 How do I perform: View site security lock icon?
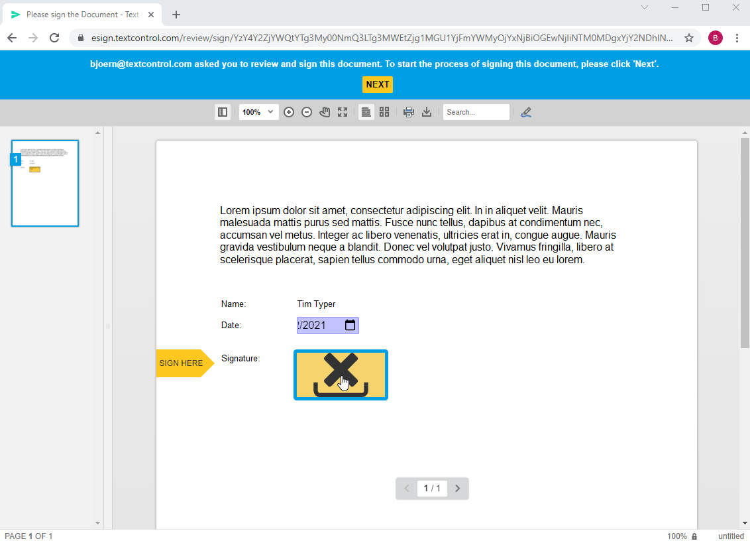[81, 38]
